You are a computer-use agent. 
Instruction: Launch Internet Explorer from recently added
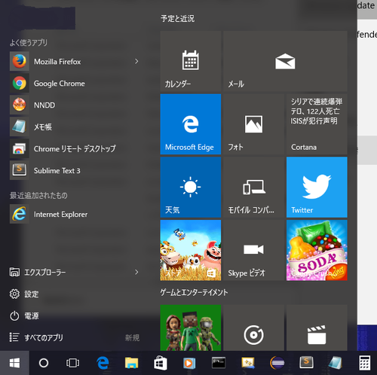coord(75,214)
